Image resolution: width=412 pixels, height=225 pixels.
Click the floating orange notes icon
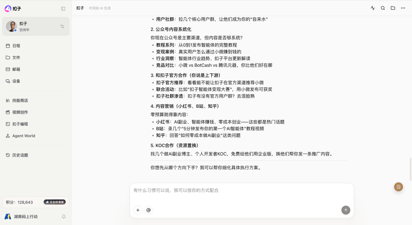point(399,187)
